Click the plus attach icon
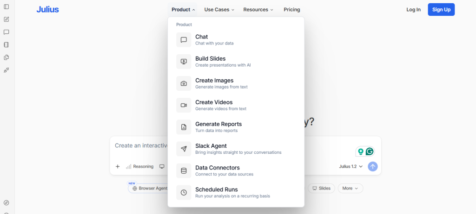 coord(118,166)
